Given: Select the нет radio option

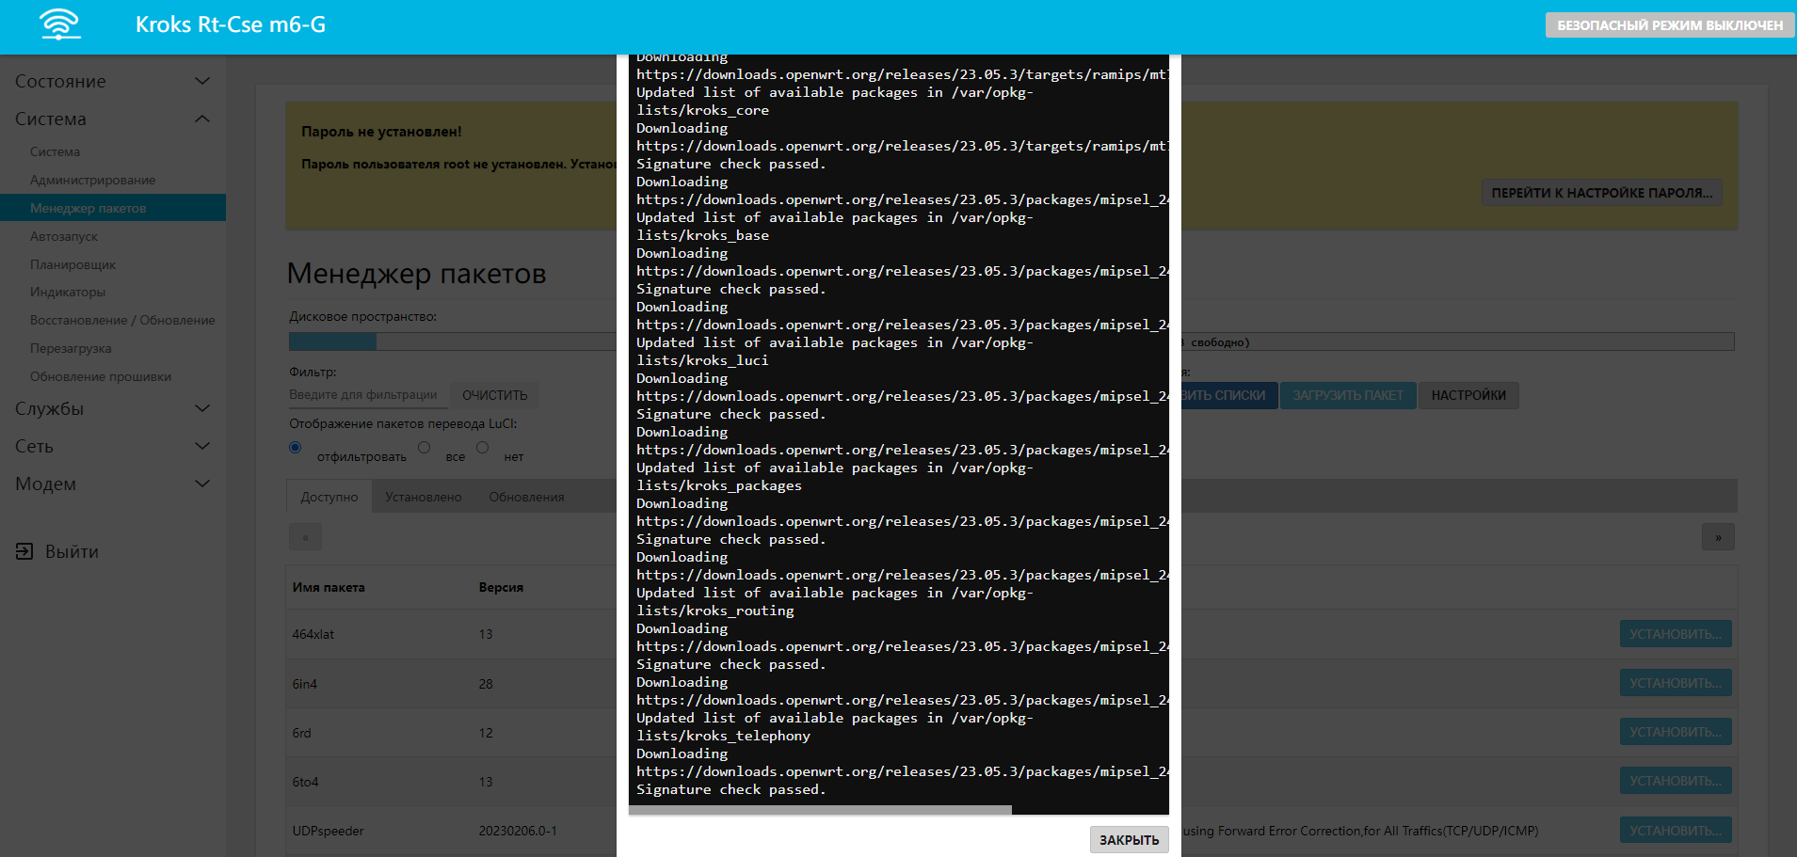Looking at the screenshot, I should (483, 448).
